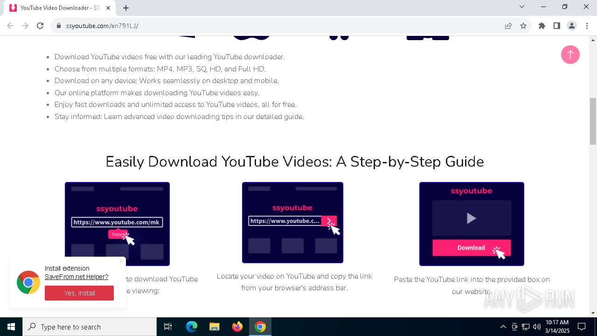
Task: Open Task View on the taskbar
Action: coord(168,327)
